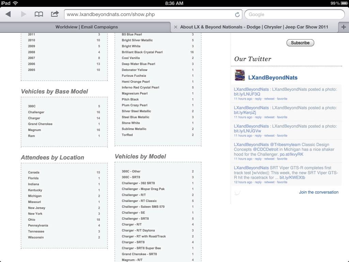Click the 'Pennsylvania' location row

tap(64, 225)
